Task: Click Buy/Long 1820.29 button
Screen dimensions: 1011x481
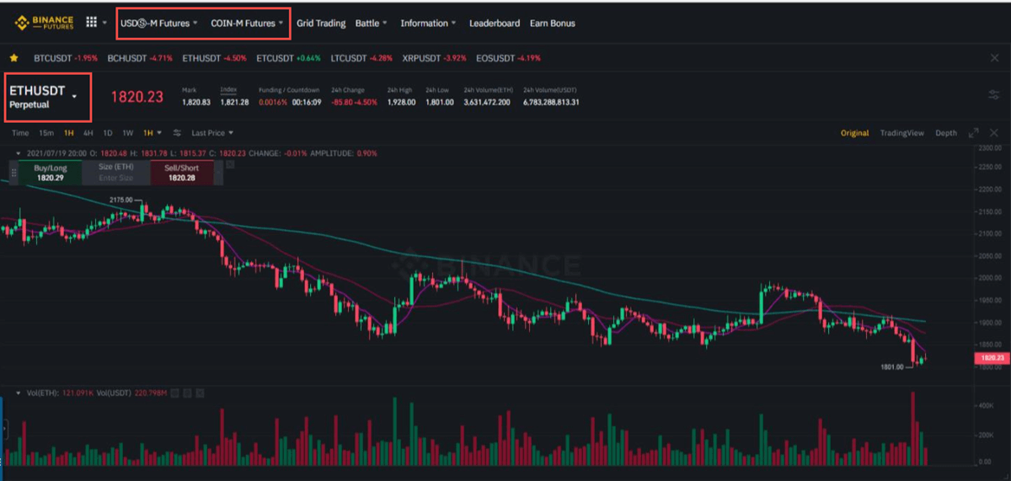Action: coord(51,173)
